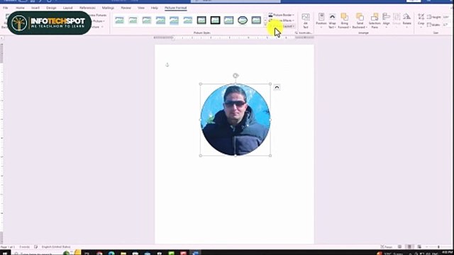Click Bring Forward
454x255 pixels.
click(x=344, y=21)
